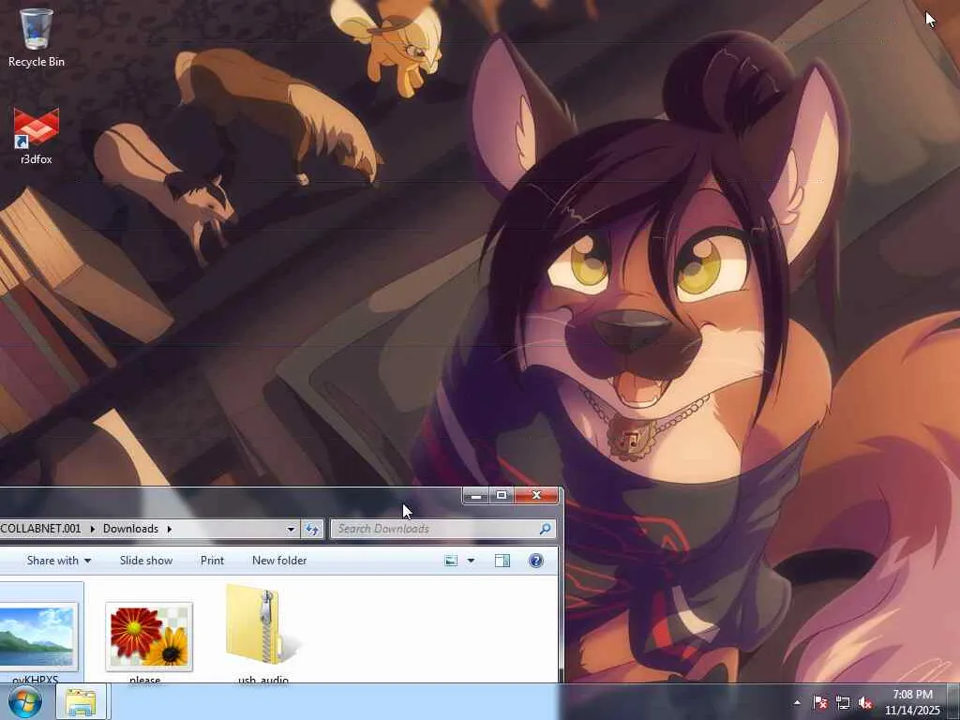The height and width of the screenshot is (720, 960).
Task: Create a New folder
Action: coord(279,561)
